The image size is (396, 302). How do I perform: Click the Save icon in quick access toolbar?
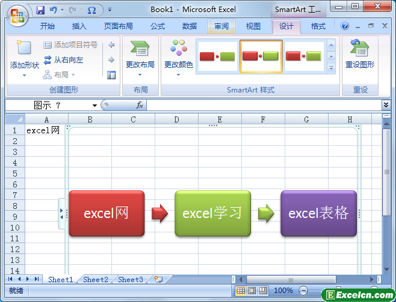[x=40, y=10]
